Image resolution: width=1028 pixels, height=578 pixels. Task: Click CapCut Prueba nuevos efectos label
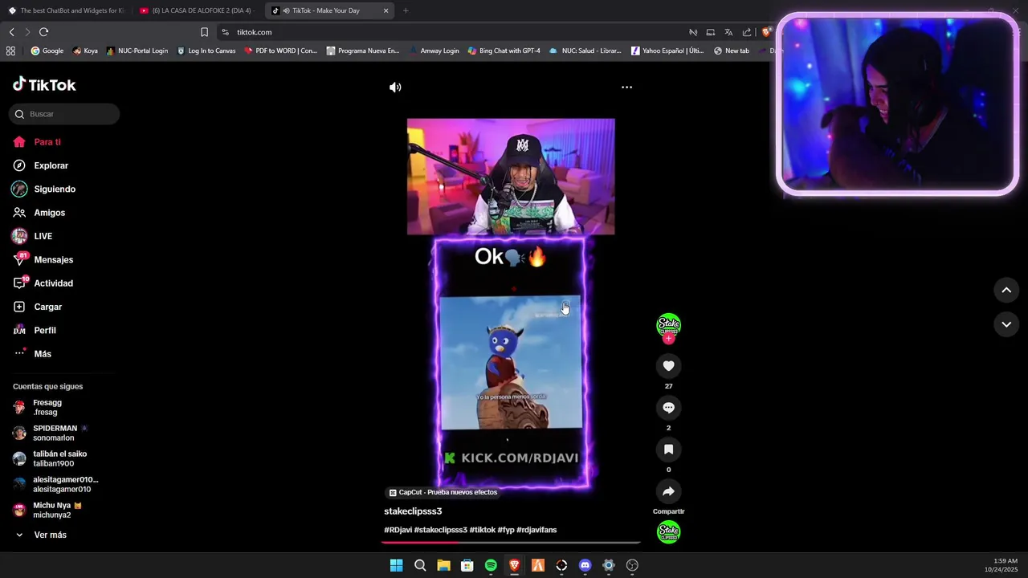[x=443, y=492]
